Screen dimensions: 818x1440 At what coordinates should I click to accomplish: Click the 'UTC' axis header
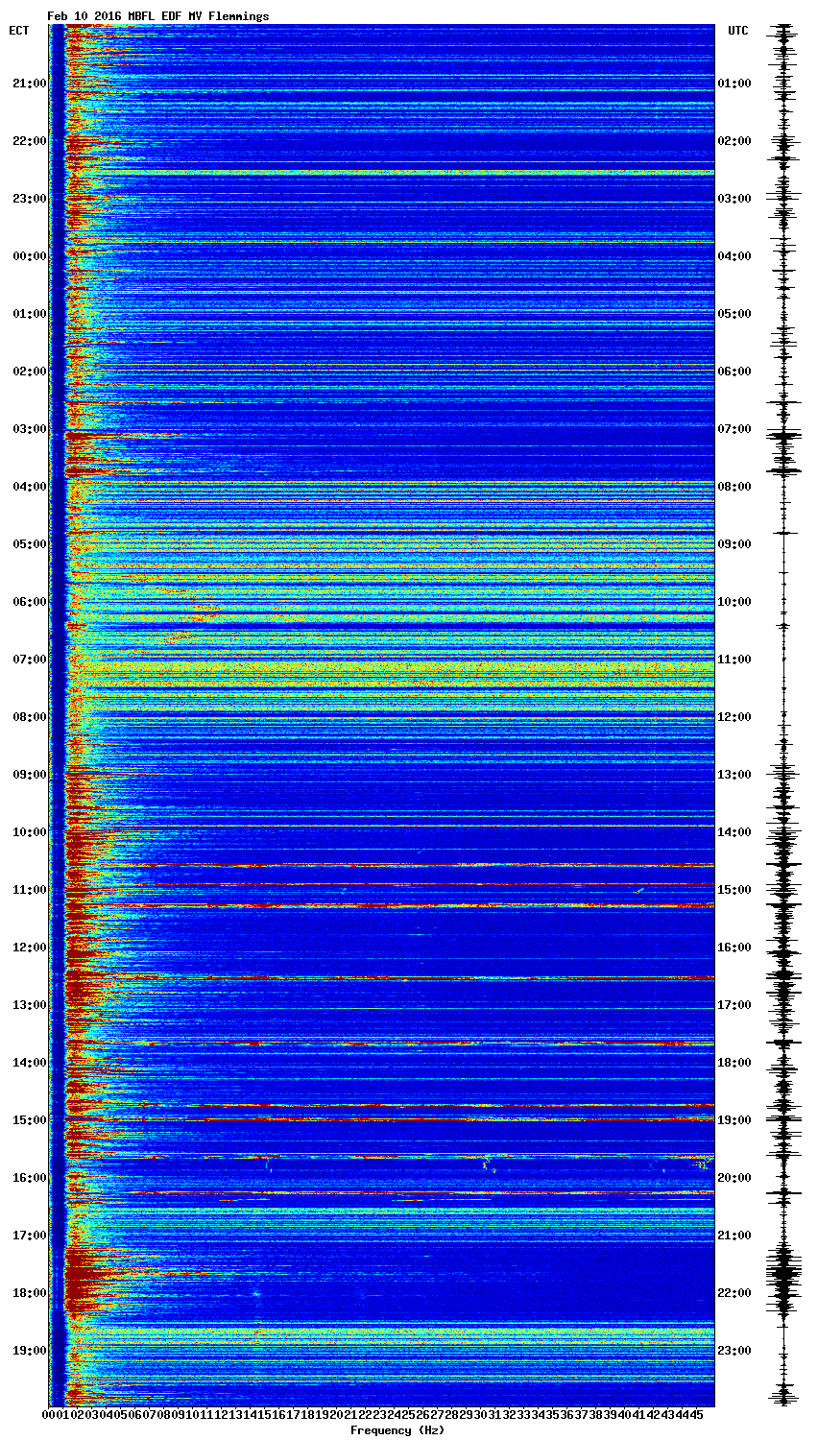[x=737, y=31]
